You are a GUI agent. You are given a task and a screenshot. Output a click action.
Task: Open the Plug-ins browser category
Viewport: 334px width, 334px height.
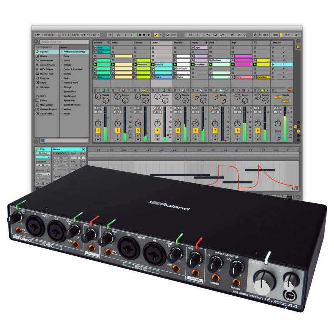[47, 78]
